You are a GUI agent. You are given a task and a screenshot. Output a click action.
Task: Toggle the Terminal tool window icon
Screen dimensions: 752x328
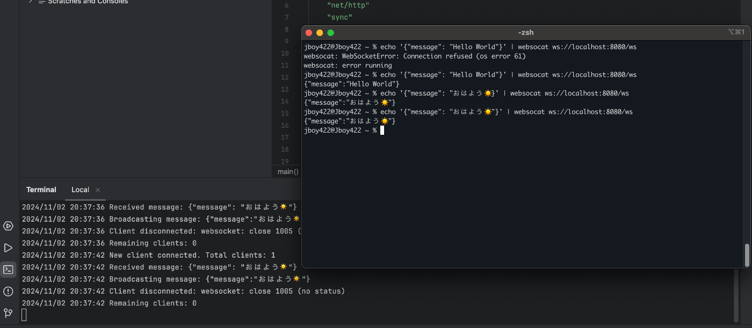[x=8, y=269]
